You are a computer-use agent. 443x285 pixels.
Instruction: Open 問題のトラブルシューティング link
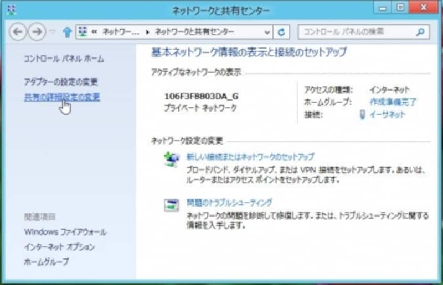click(229, 202)
